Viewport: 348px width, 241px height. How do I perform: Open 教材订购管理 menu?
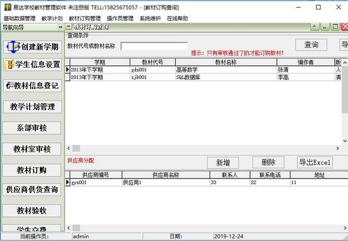(x=85, y=18)
